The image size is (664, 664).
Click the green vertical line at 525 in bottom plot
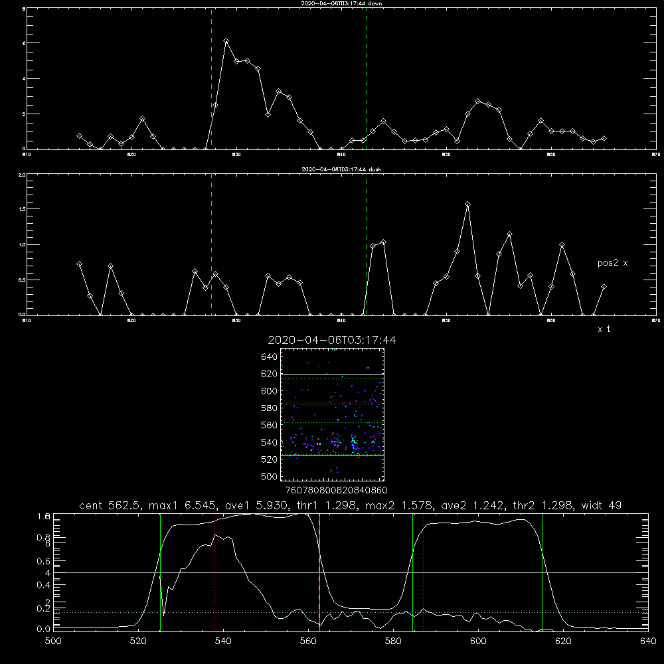[160, 572]
